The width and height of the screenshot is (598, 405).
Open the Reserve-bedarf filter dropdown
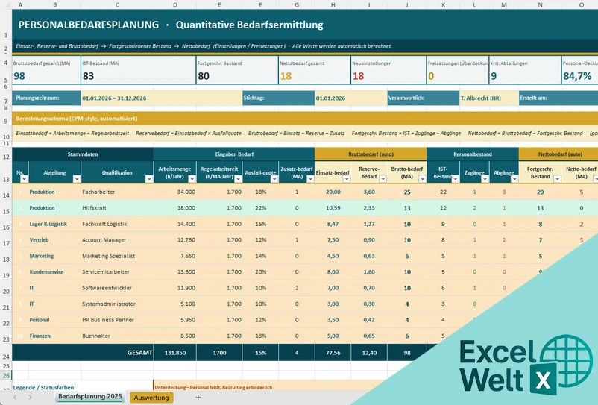point(383,179)
